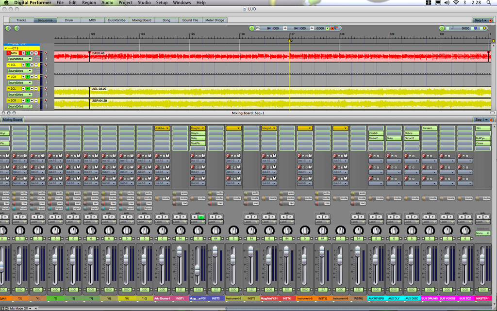
Task: Click the Spotlight magnifier in the menu bar
Action: click(x=489, y=2)
